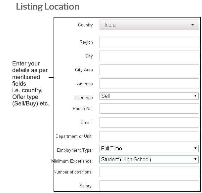Focus the Phone No field
Viewport: 202px width, 193px height.
pos(149,108)
